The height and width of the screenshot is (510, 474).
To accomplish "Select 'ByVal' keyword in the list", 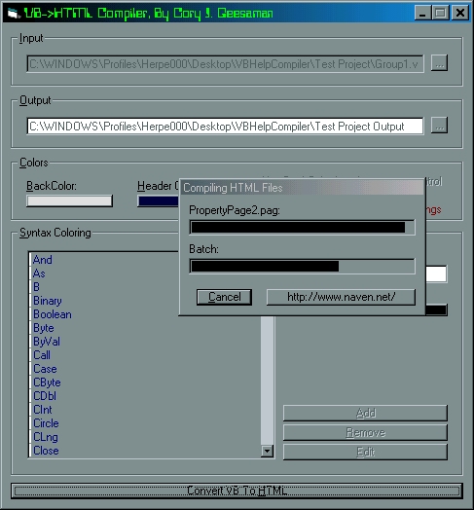I will click(47, 342).
